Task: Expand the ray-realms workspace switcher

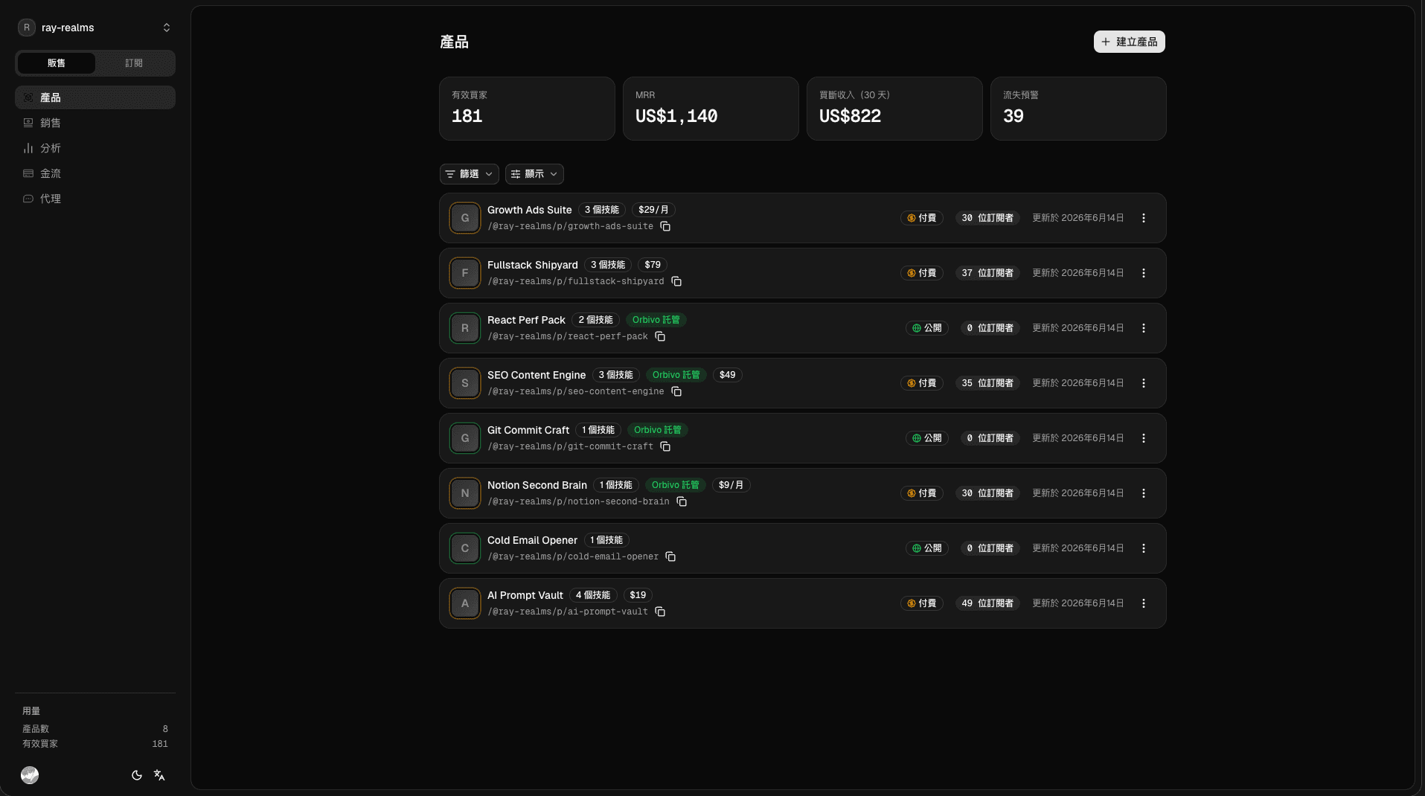Action: 95,28
